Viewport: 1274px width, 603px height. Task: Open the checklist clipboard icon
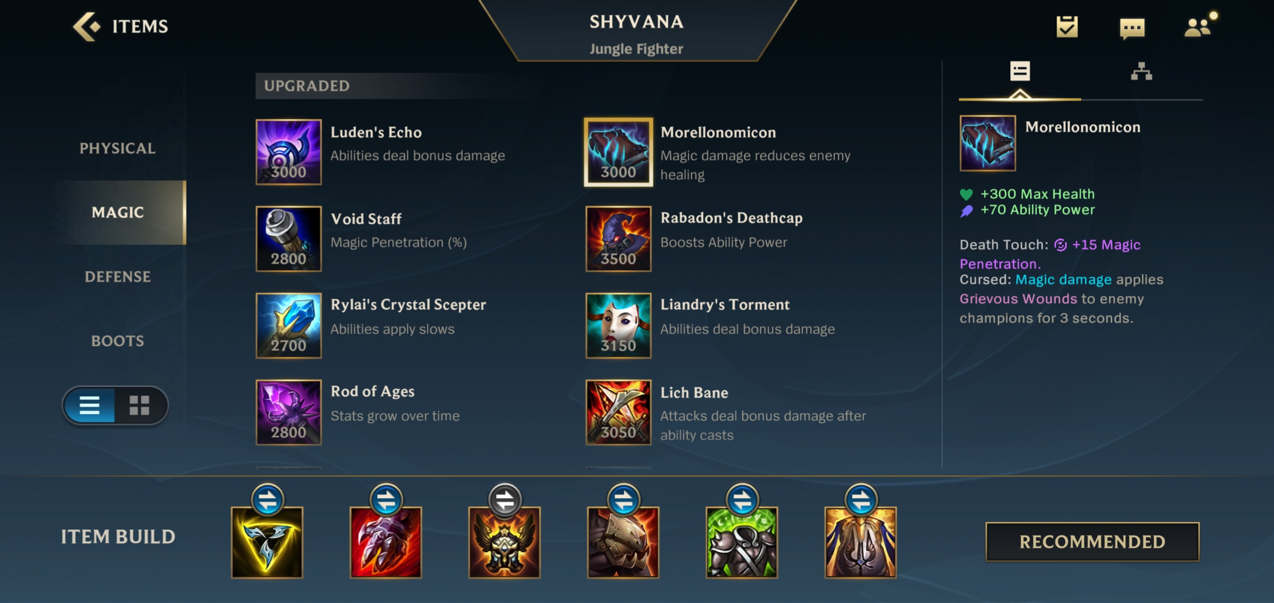click(x=1067, y=26)
